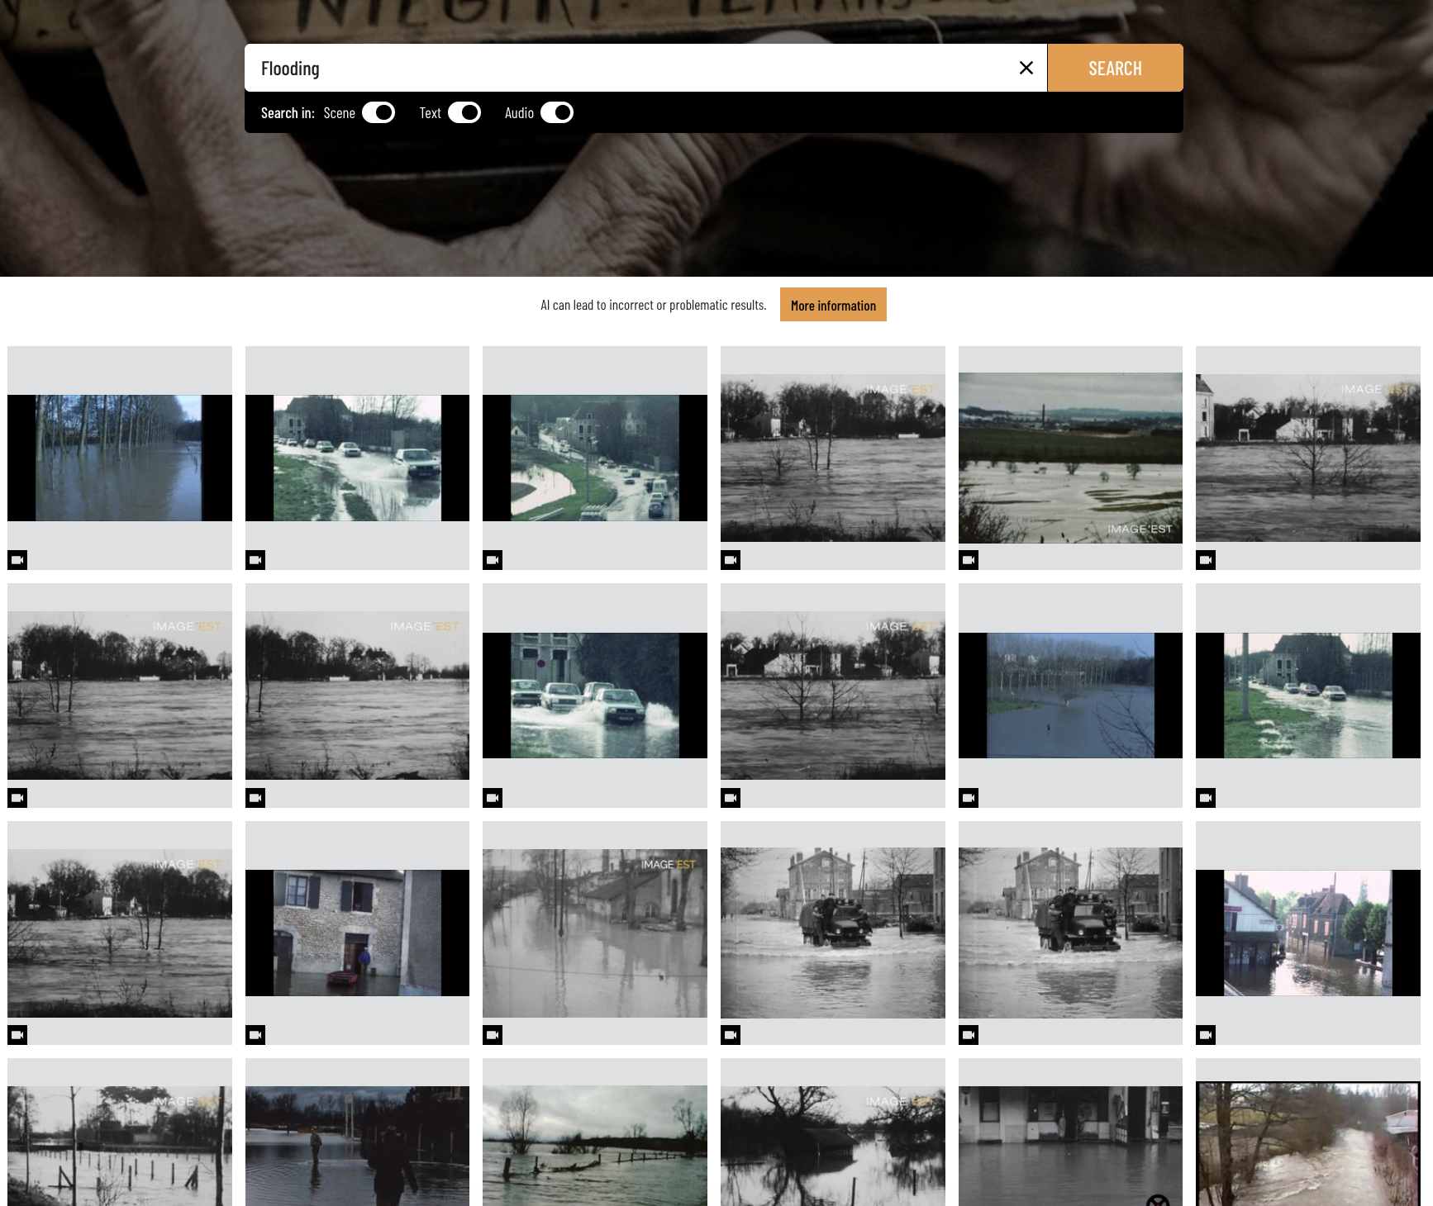Open thumbnail of person standing in stone doorway

pyautogui.click(x=357, y=933)
